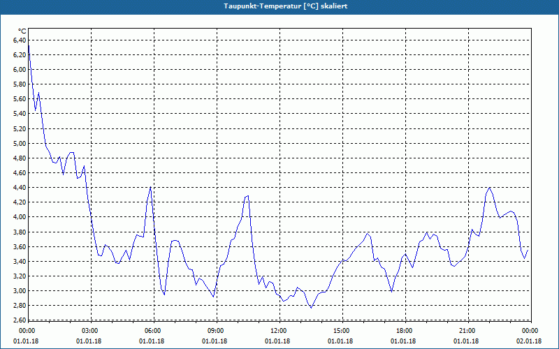
Task: Pick the '3,60' y-axis label
Action: tap(20, 246)
